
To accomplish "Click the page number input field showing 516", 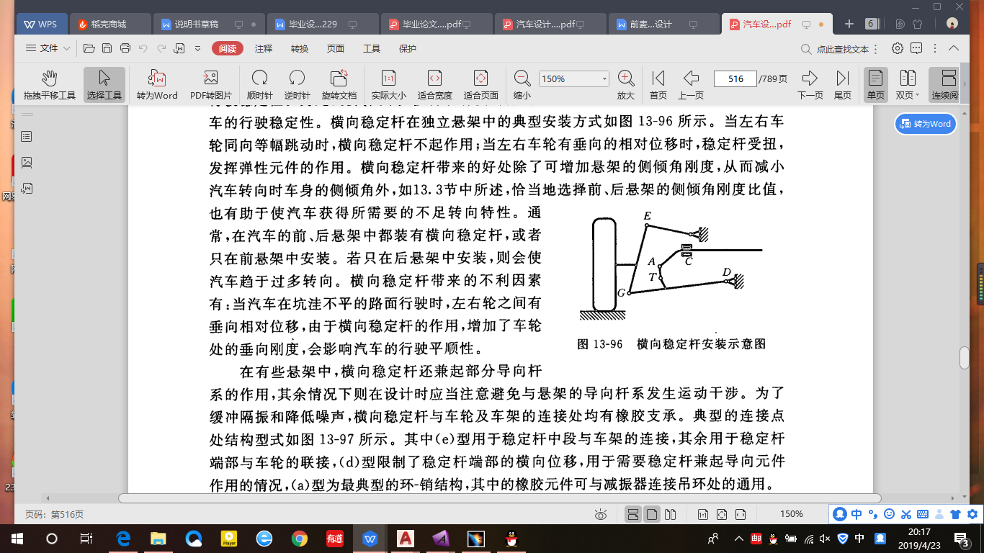I will click(x=734, y=79).
